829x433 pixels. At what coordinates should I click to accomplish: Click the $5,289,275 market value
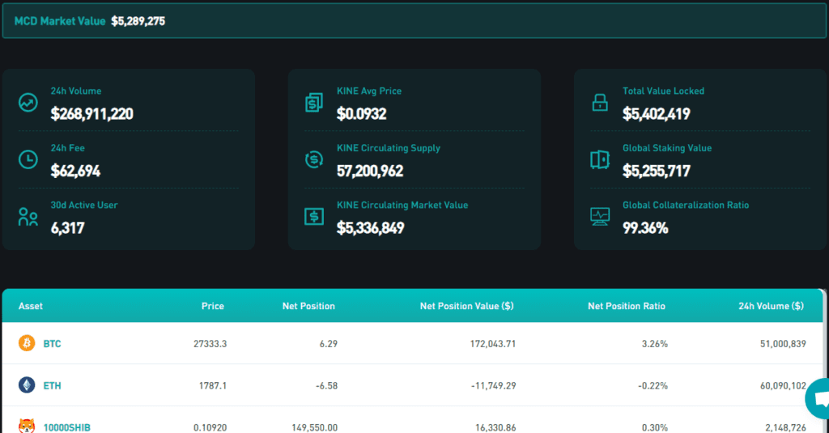(x=138, y=21)
